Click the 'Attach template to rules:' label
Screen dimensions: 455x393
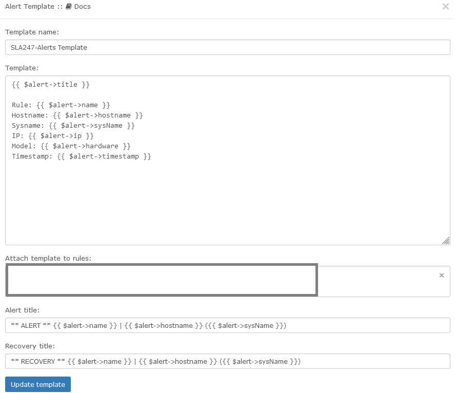pyautogui.click(x=48, y=258)
